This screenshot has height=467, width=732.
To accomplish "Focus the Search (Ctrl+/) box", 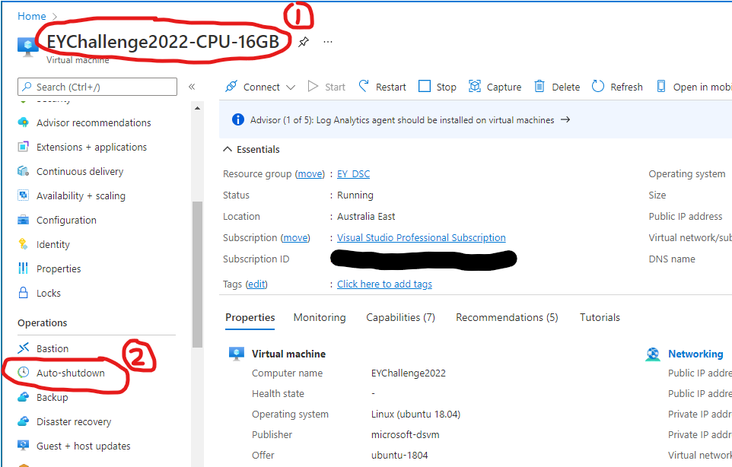I will (97, 87).
